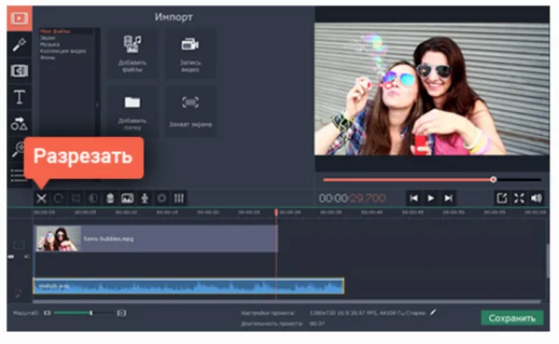Click the pencil to edit project settings

[x=433, y=313]
